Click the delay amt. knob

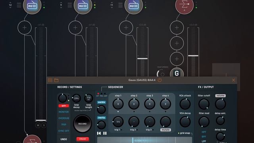pos(220,120)
